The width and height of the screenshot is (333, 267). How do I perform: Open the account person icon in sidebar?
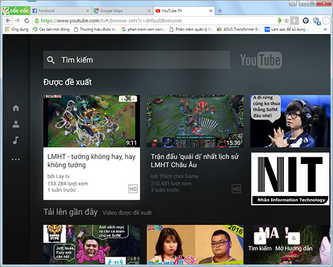(16, 124)
